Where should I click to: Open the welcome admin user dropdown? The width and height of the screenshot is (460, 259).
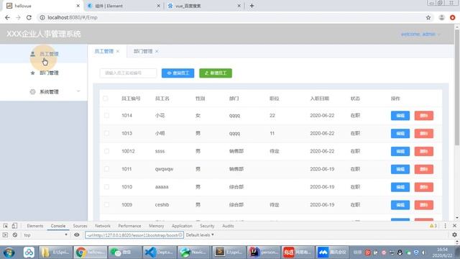click(x=420, y=35)
